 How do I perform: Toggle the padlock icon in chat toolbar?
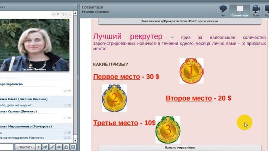pos(66,147)
